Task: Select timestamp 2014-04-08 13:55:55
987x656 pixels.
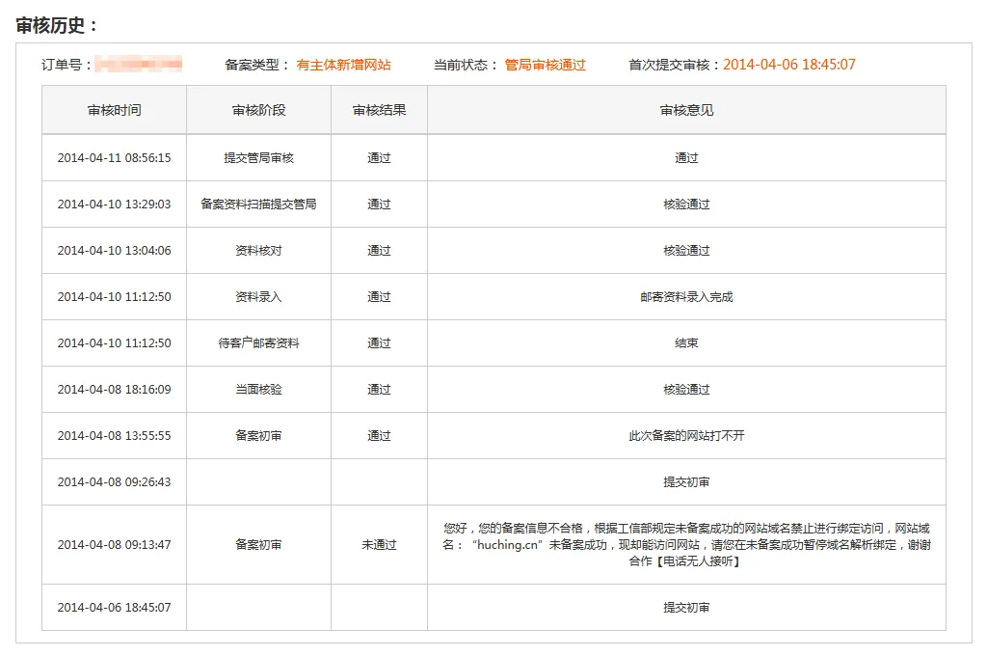Action: pos(114,436)
